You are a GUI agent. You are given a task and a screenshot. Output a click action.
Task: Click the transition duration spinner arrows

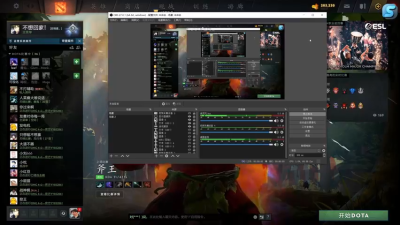point(324,155)
